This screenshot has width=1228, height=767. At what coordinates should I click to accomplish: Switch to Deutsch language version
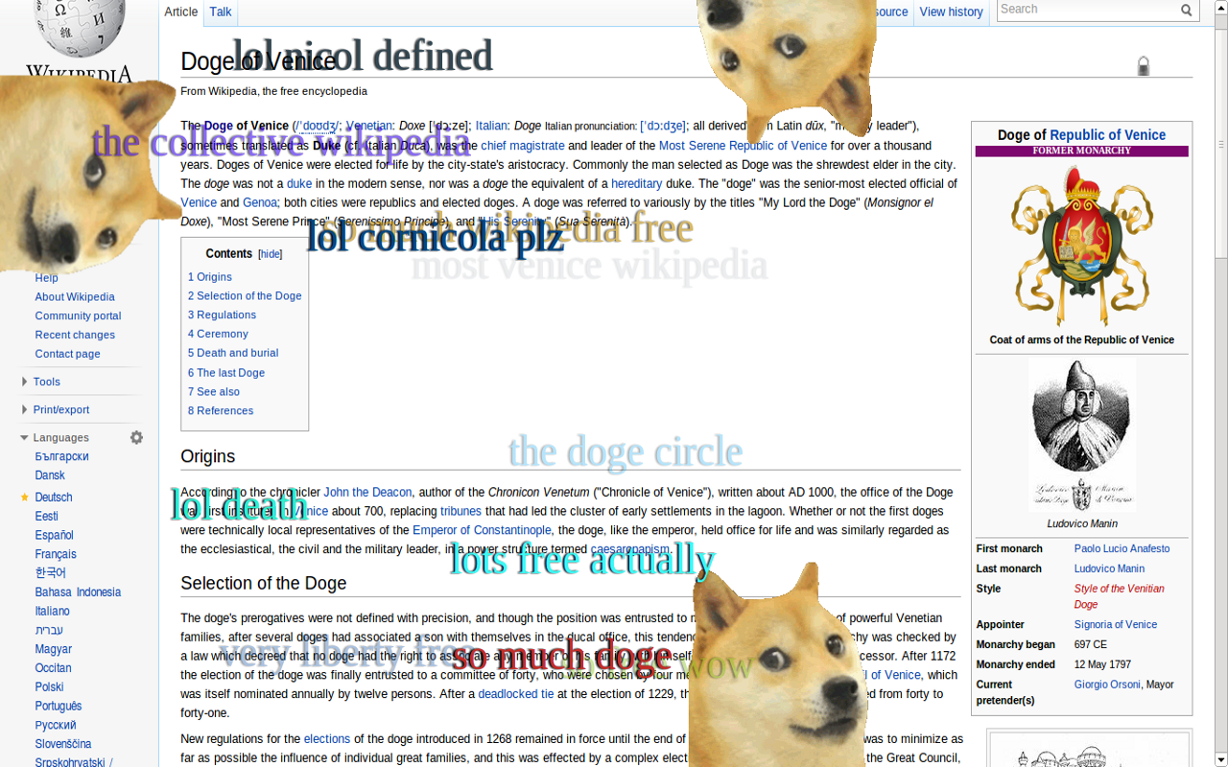click(x=54, y=497)
